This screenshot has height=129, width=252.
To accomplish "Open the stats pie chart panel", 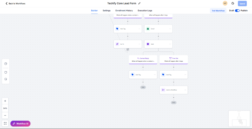I will coord(6,64).
